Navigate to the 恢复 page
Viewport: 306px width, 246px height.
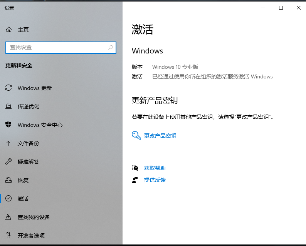click(23, 180)
